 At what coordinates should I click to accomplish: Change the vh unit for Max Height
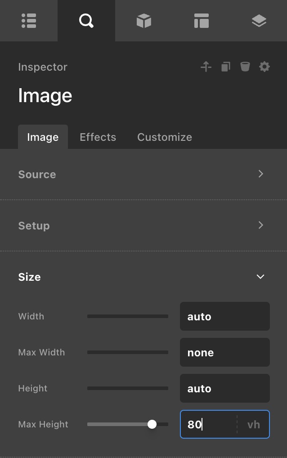click(253, 424)
